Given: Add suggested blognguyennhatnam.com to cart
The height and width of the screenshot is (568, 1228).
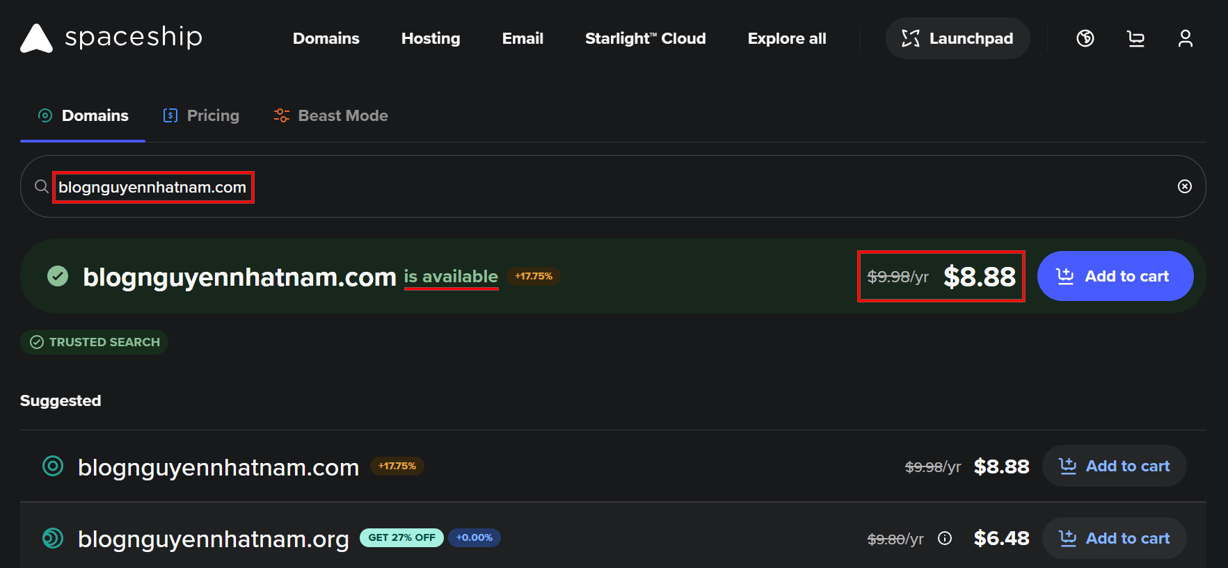Looking at the screenshot, I should pyautogui.click(x=1114, y=466).
